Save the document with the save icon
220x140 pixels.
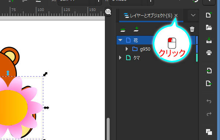[x=209, y=40]
